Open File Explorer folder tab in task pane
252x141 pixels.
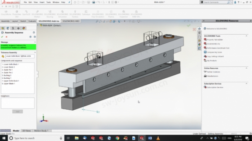pyautogui.click(x=199, y=37)
